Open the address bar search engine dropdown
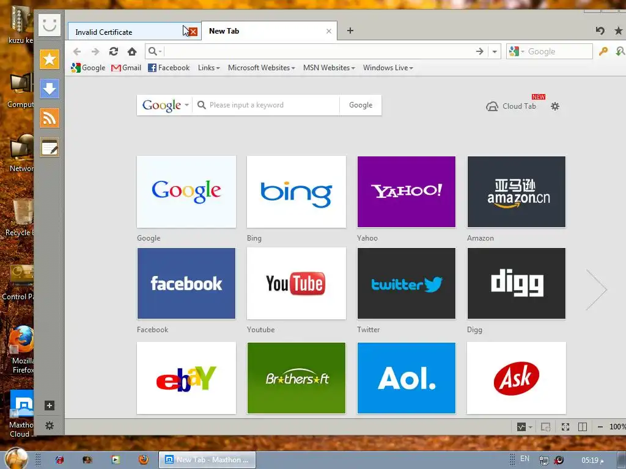The height and width of the screenshot is (469, 626). (155, 51)
